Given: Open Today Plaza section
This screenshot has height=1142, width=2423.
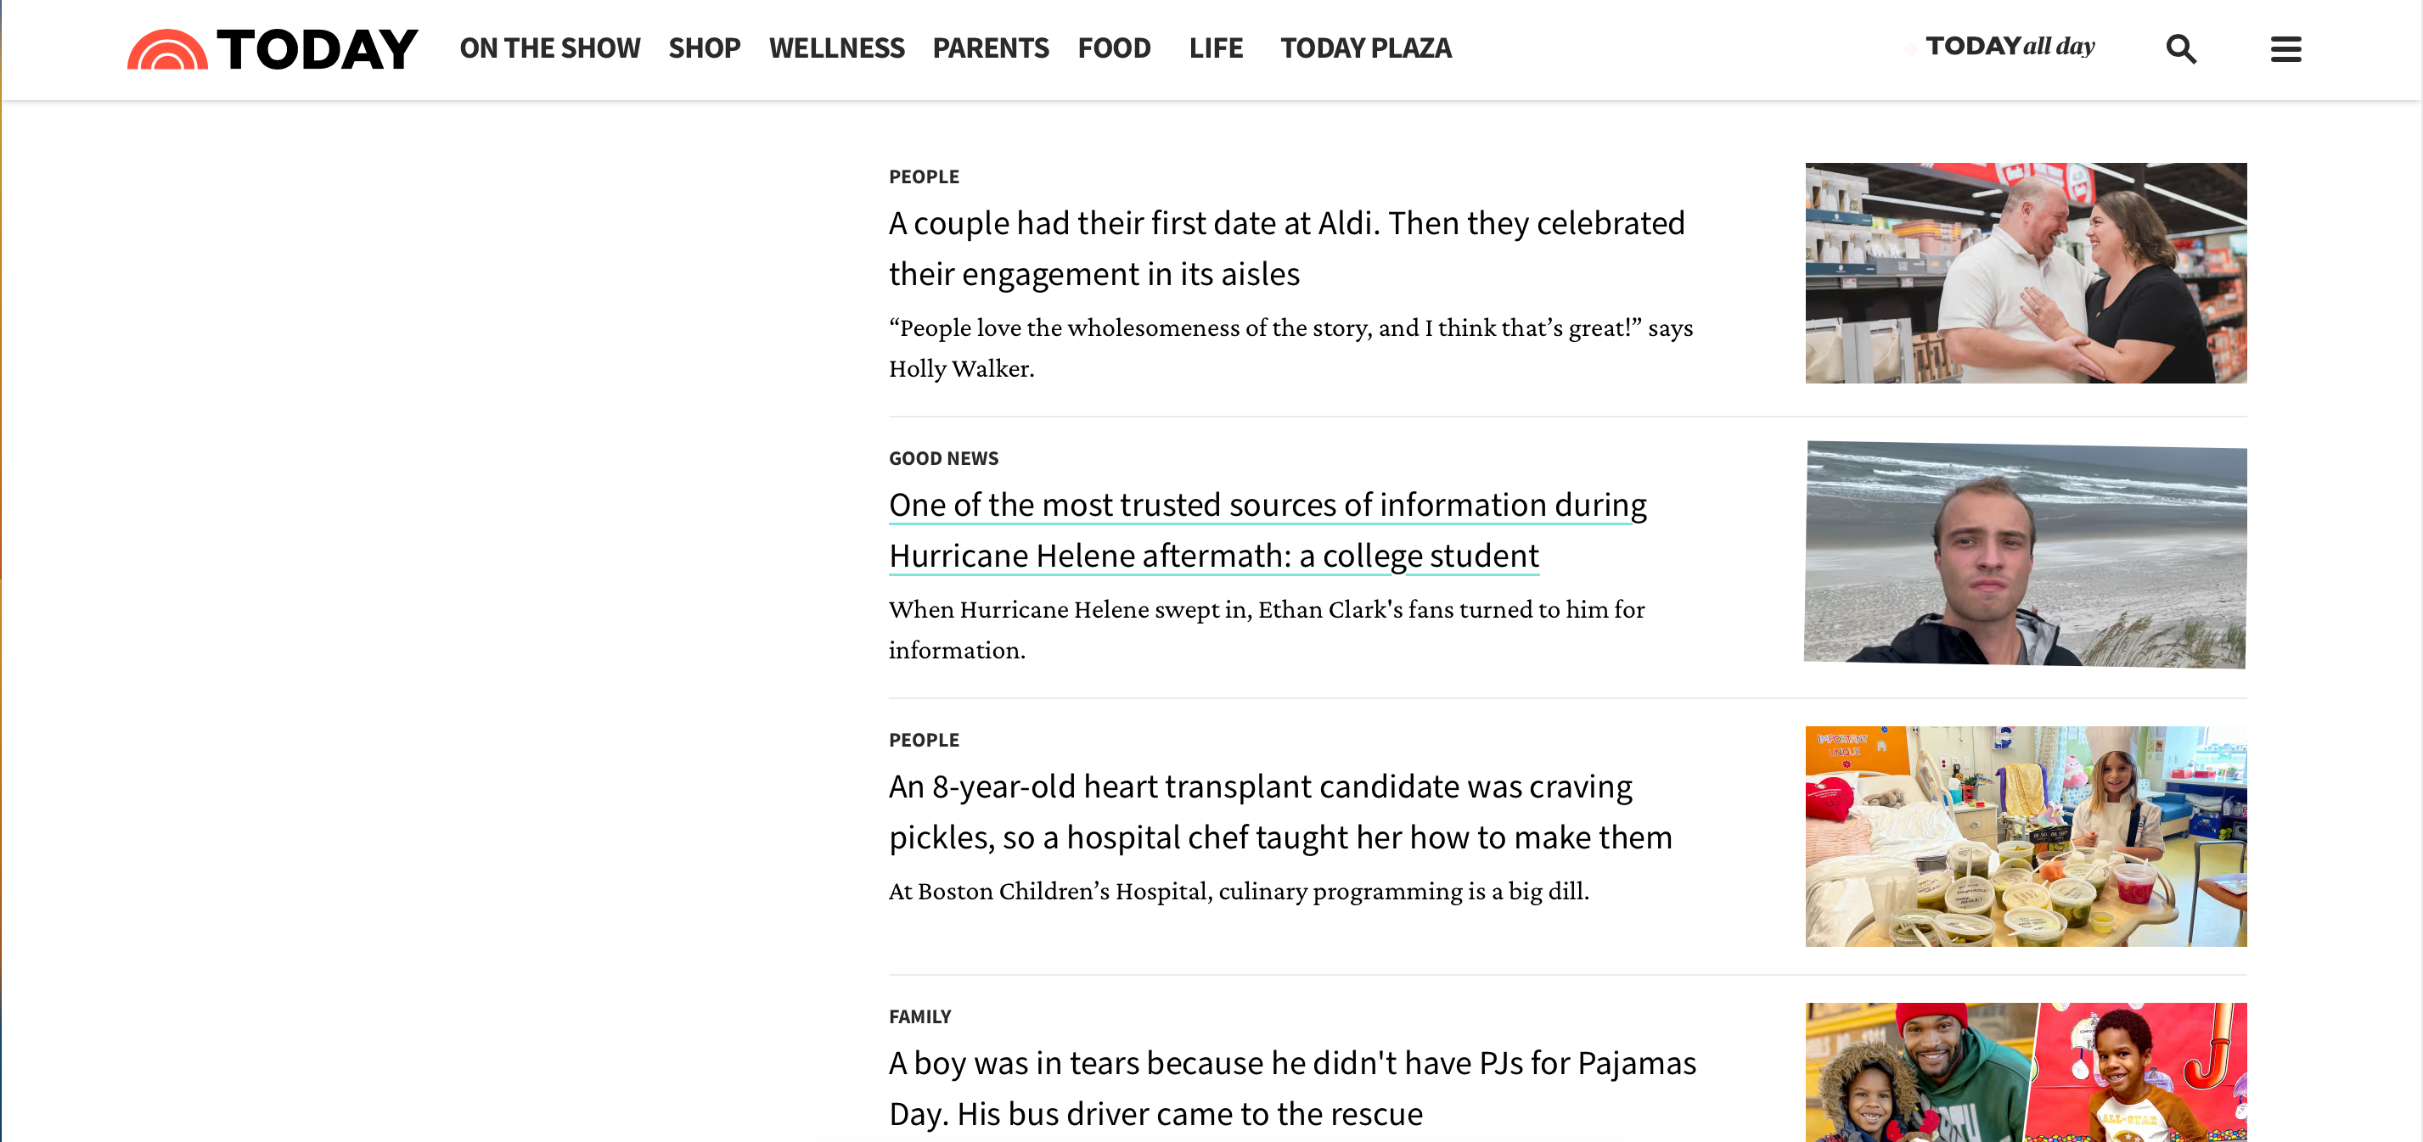Looking at the screenshot, I should tap(1366, 49).
